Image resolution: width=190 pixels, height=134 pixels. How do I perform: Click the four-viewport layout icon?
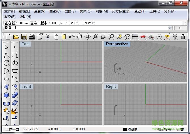coord(135,36)
